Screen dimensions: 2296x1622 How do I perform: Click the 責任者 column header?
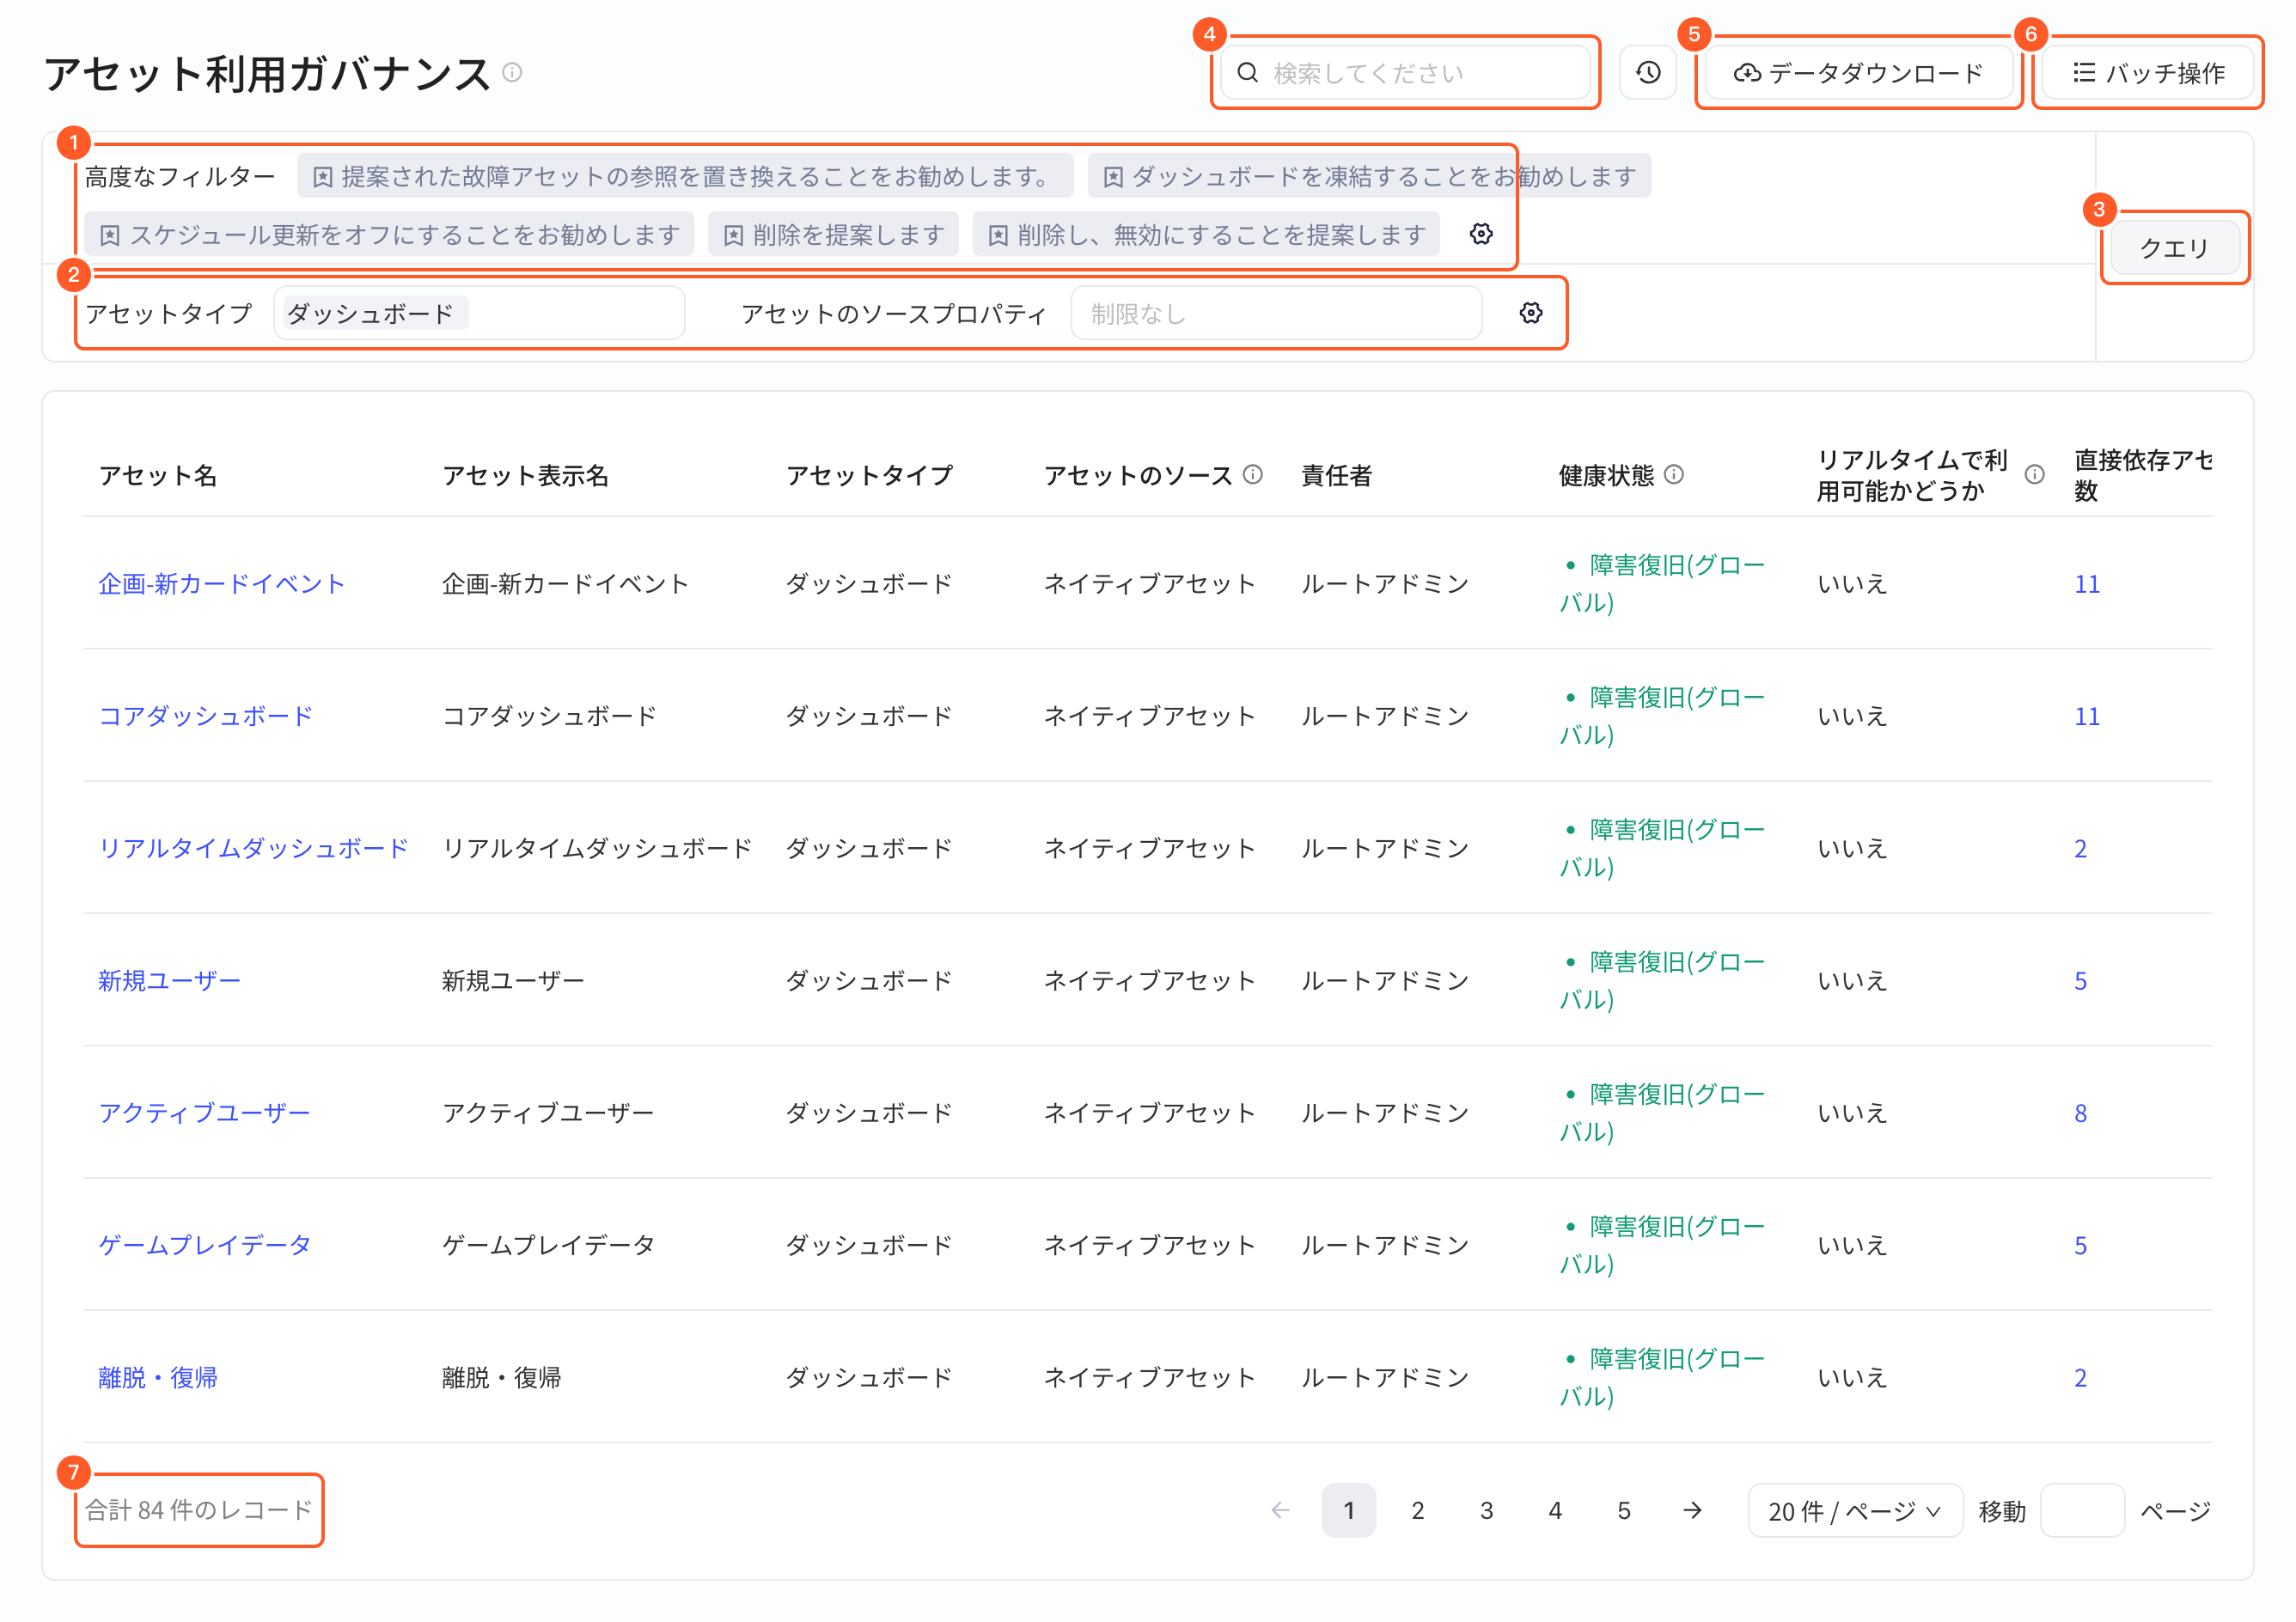(1336, 475)
